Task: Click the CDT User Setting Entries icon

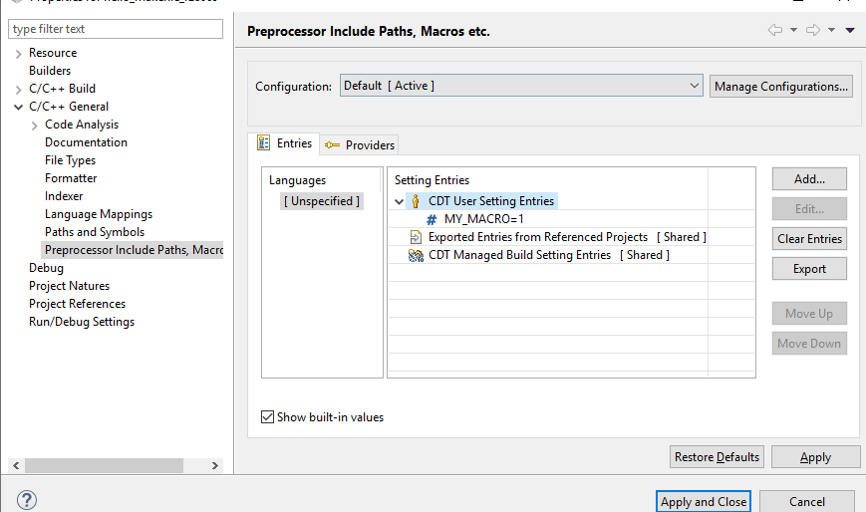Action: (x=416, y=201)
